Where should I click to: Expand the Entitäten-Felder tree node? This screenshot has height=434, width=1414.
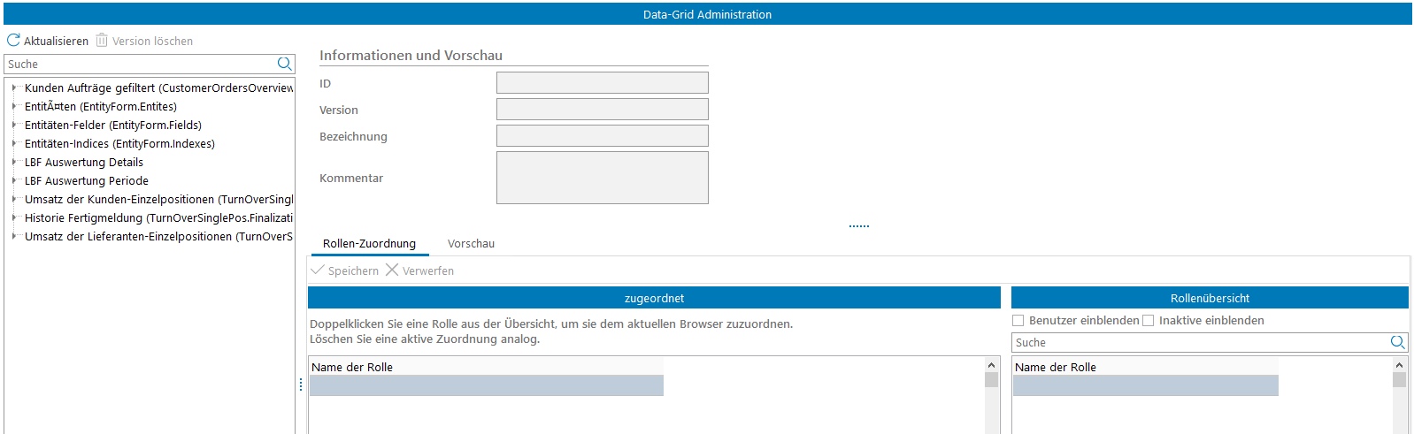click(x=14, y=125)
